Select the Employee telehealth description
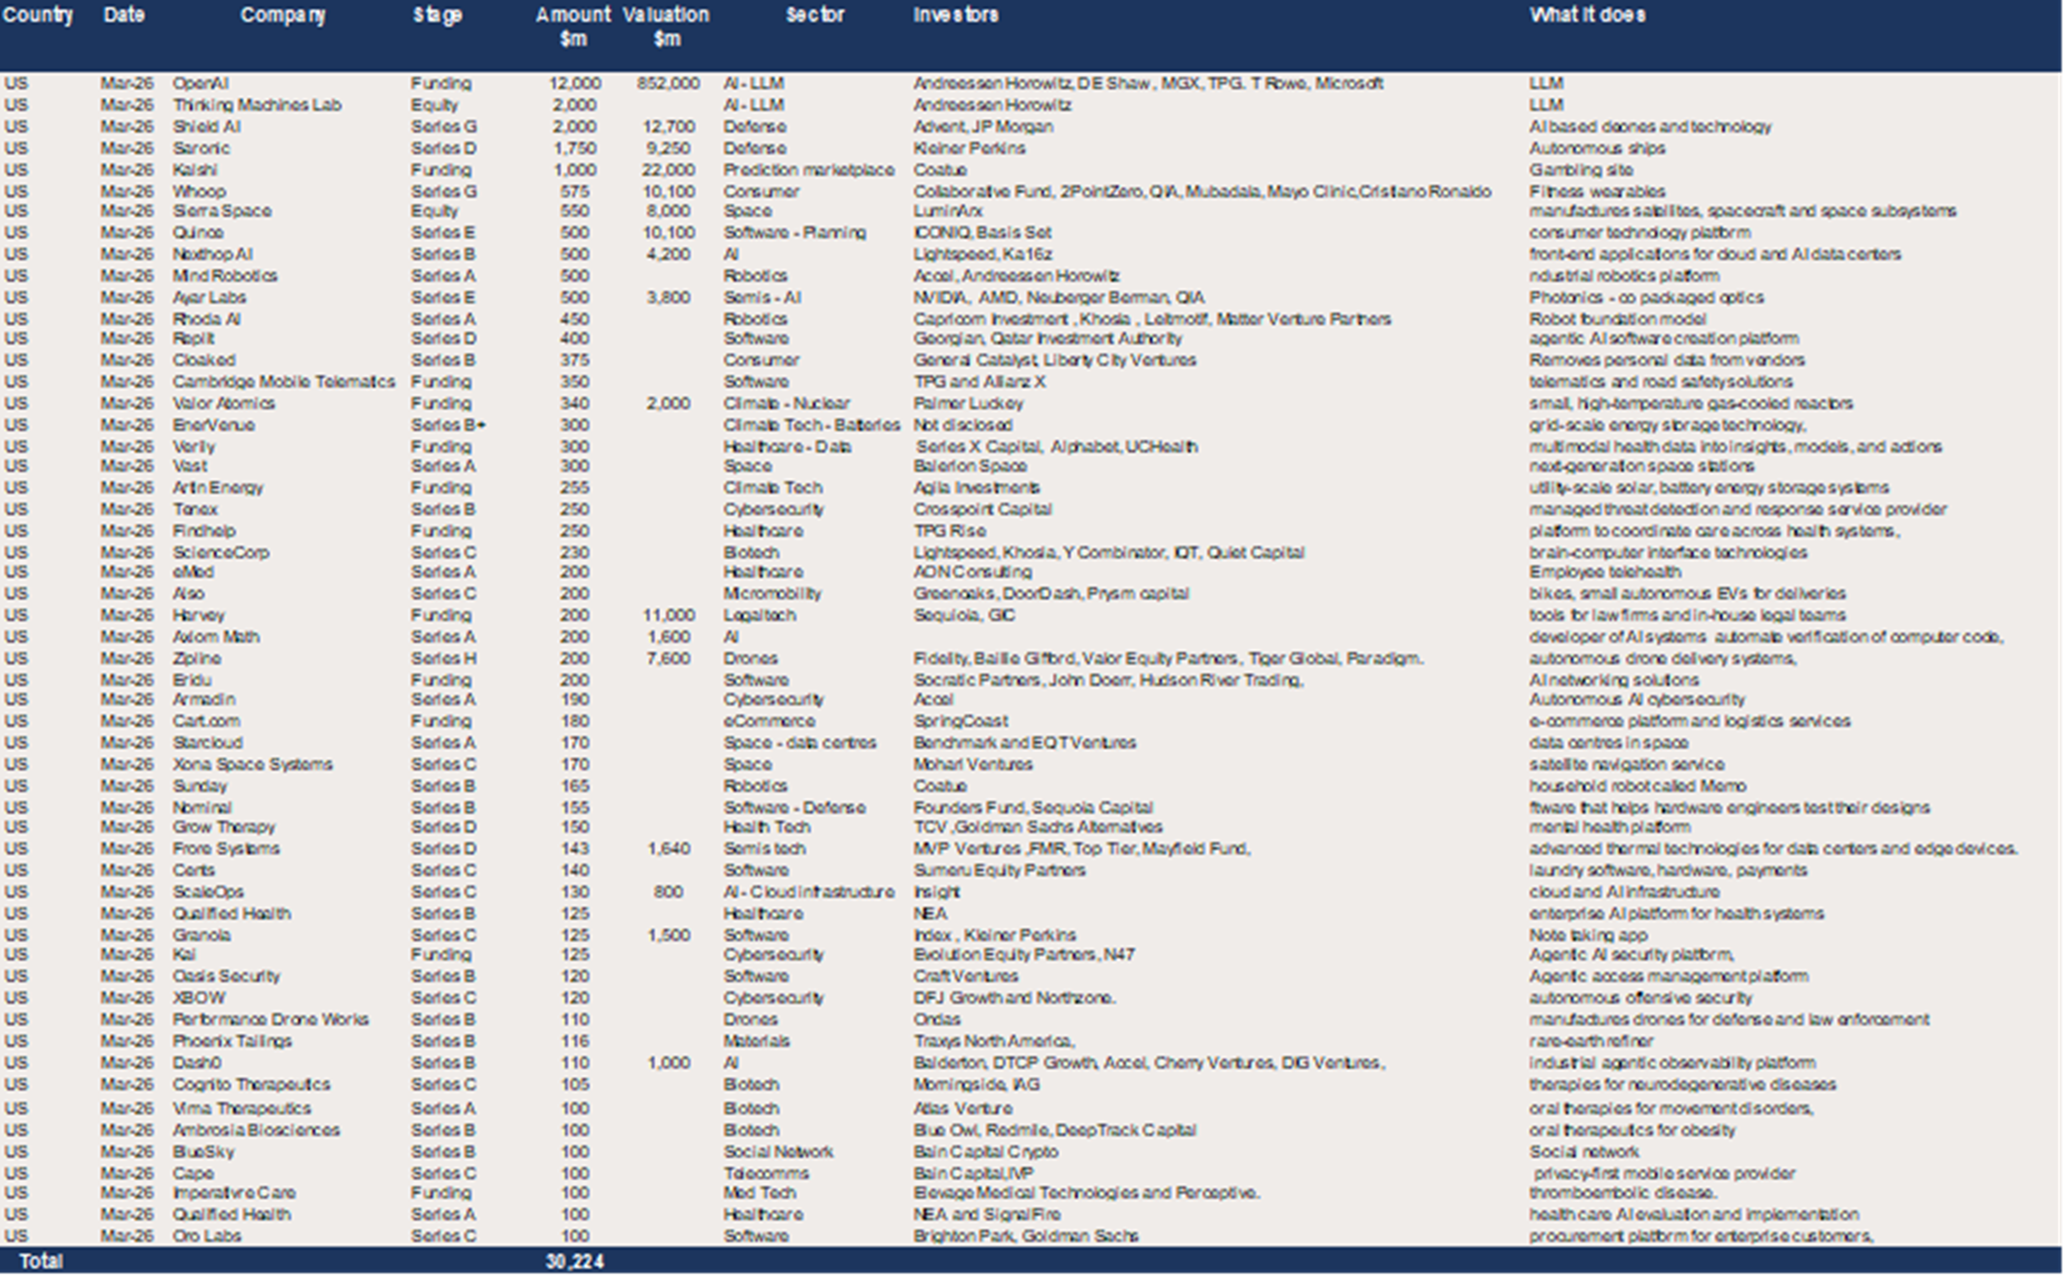 pos(1605,573)
